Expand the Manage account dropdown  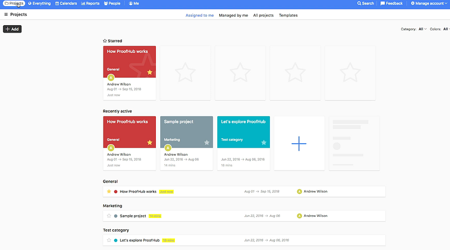[429, 3]
